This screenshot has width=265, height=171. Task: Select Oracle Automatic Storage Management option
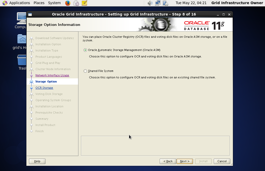[85, 50]
